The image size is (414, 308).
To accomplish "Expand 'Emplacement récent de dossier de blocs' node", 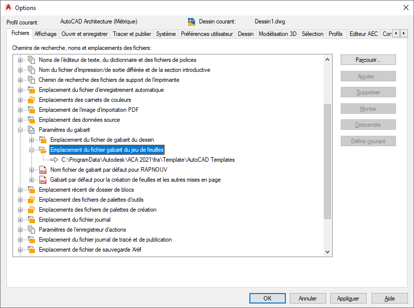I will (20, 190).
